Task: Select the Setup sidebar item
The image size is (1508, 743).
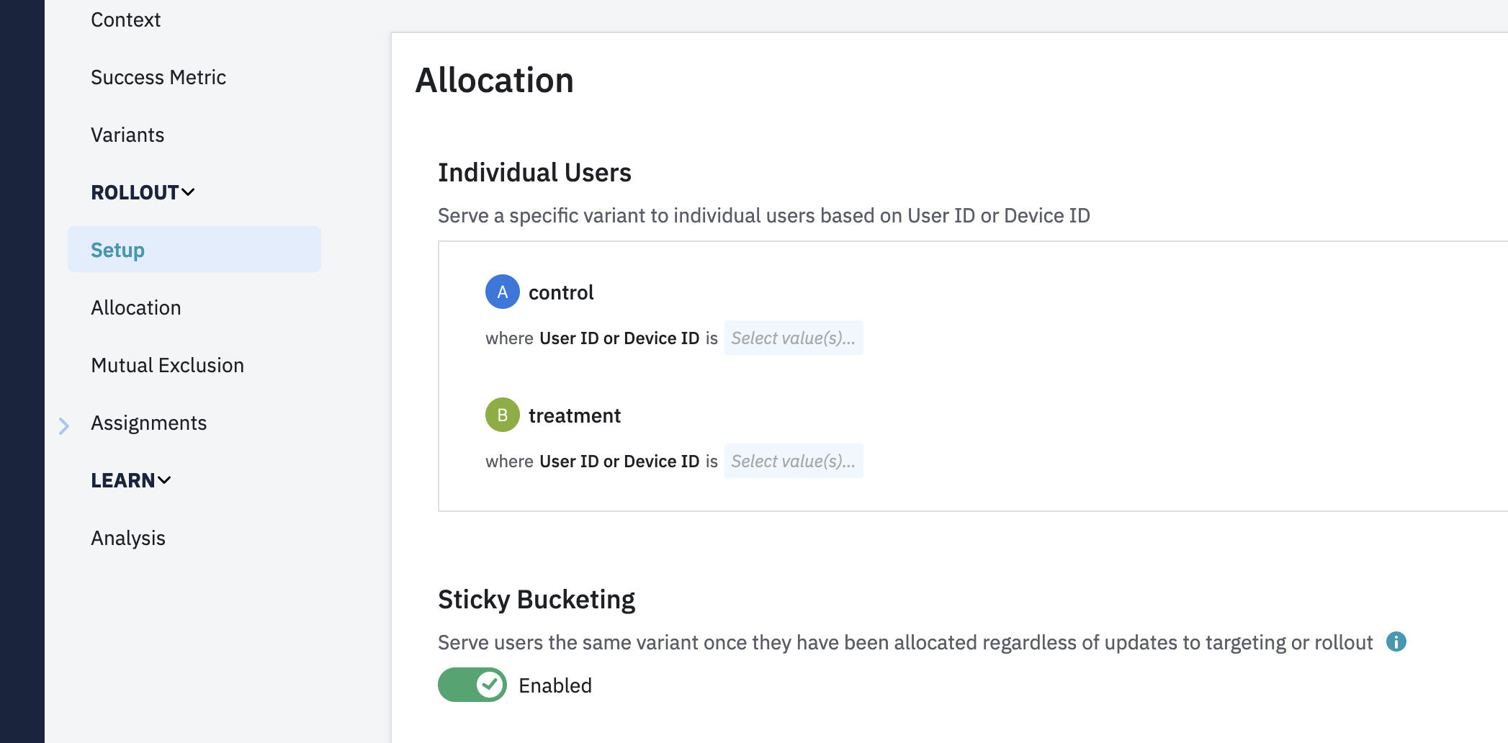Action: pos(118,250)
